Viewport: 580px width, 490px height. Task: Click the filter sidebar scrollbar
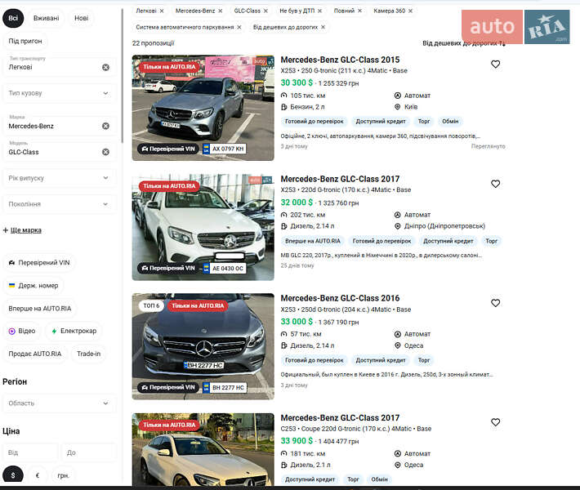coord(122,76)
